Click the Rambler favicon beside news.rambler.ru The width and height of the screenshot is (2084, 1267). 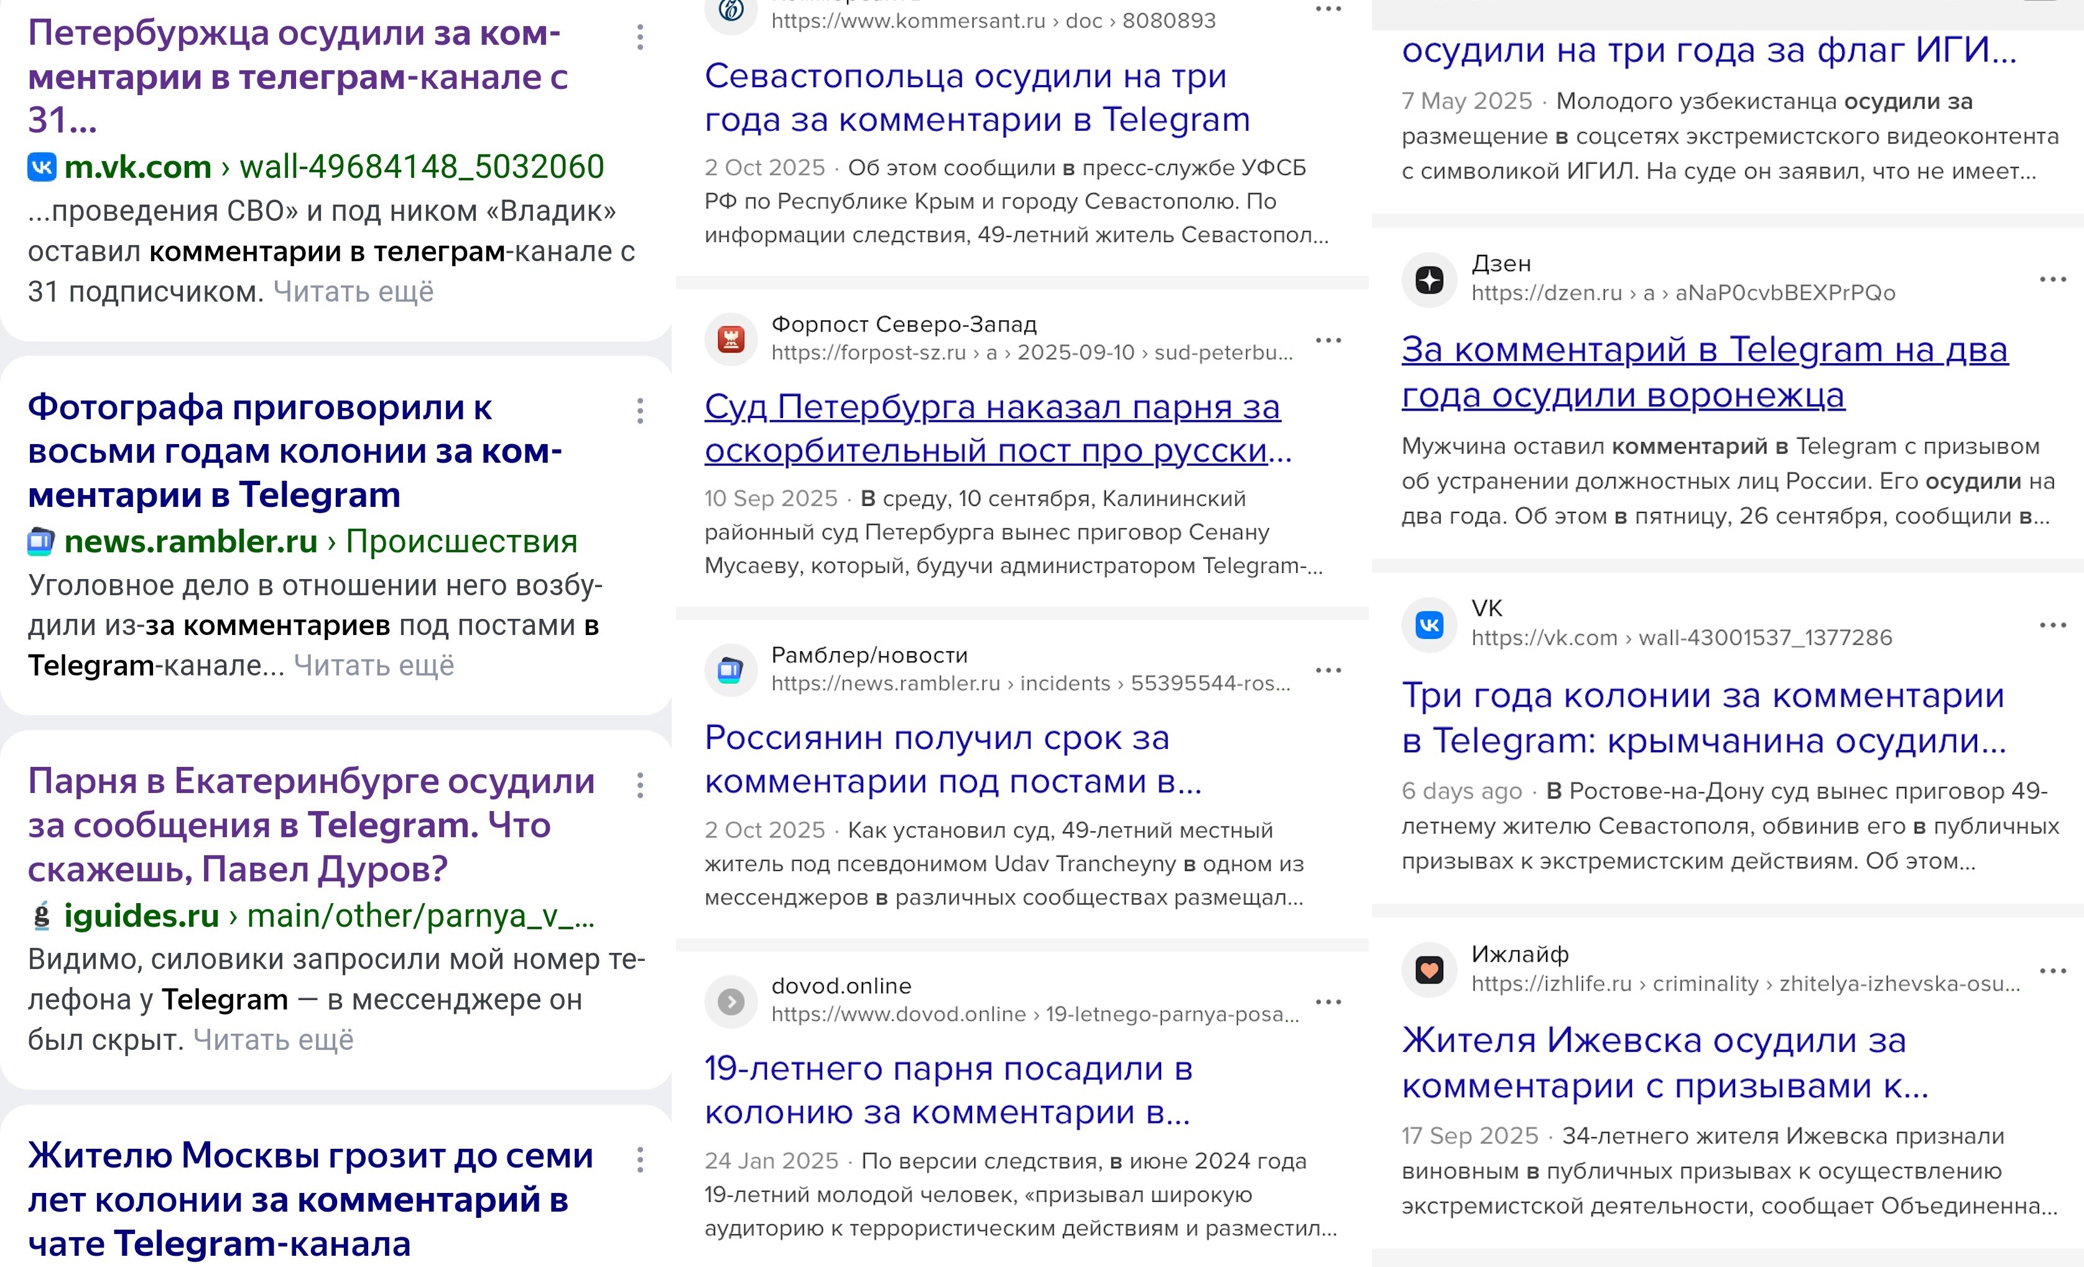40,541
